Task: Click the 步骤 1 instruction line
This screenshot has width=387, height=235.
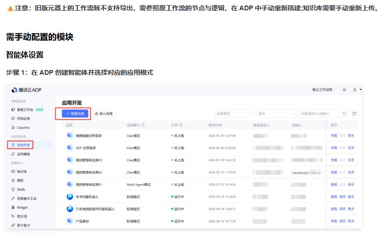Action: 79,72
